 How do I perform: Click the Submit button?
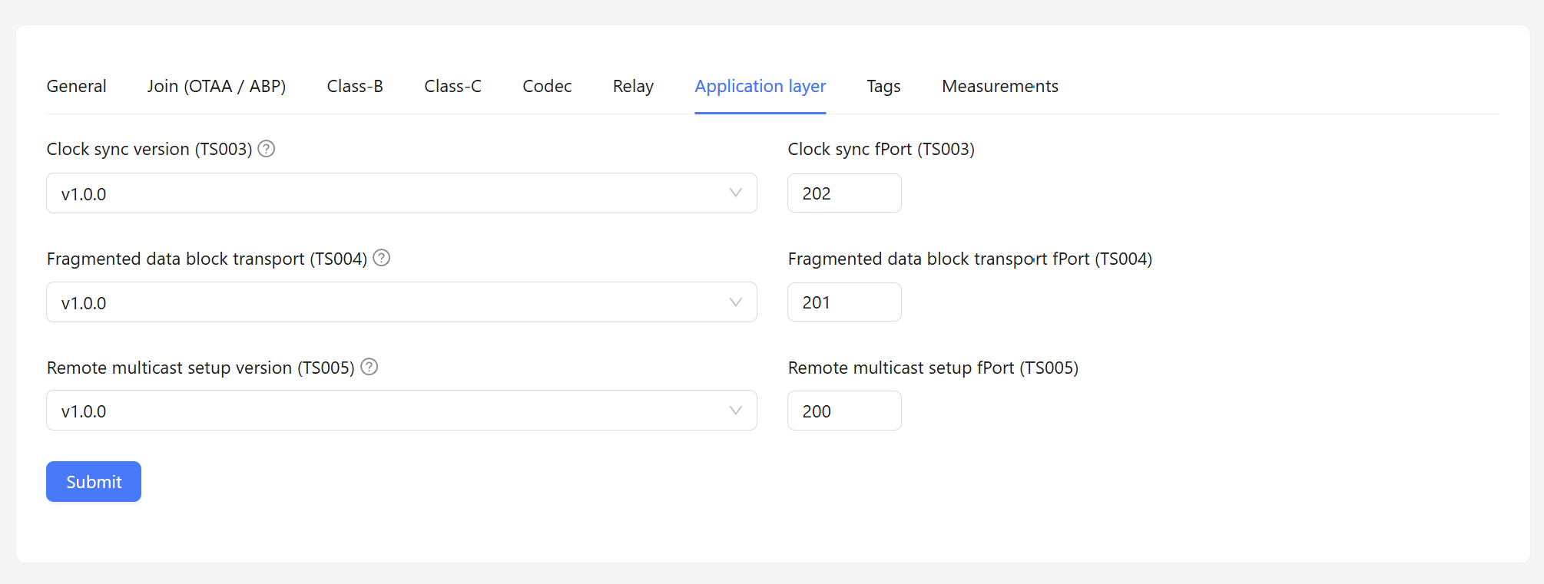(x=94, y=482)
